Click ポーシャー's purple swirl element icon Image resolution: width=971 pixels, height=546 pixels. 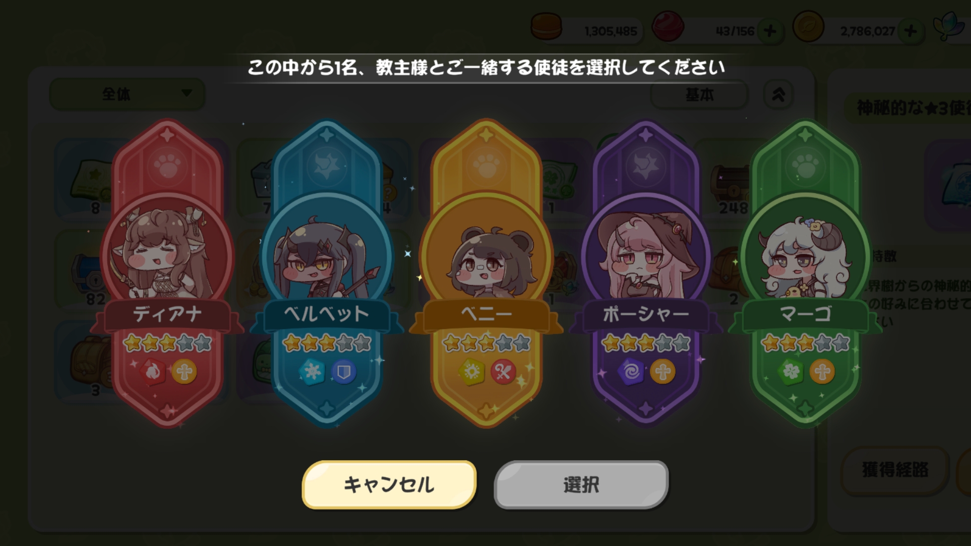click(631, 372)
